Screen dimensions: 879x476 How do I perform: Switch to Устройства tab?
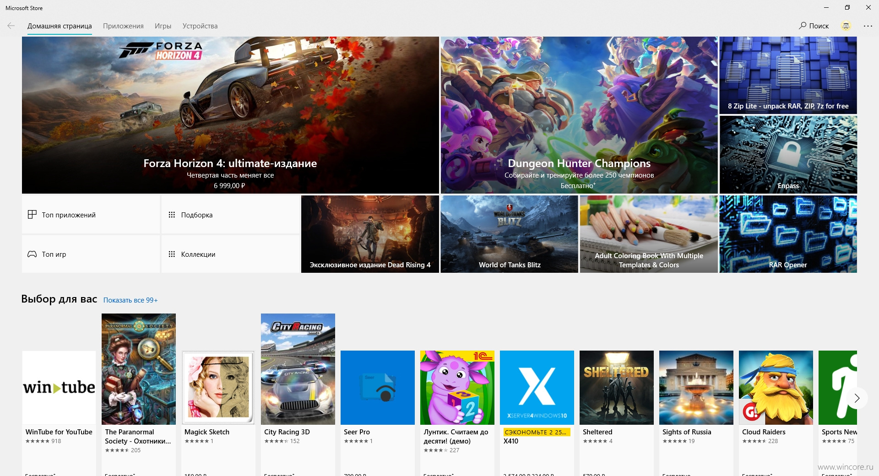click(x=200, y=26)
